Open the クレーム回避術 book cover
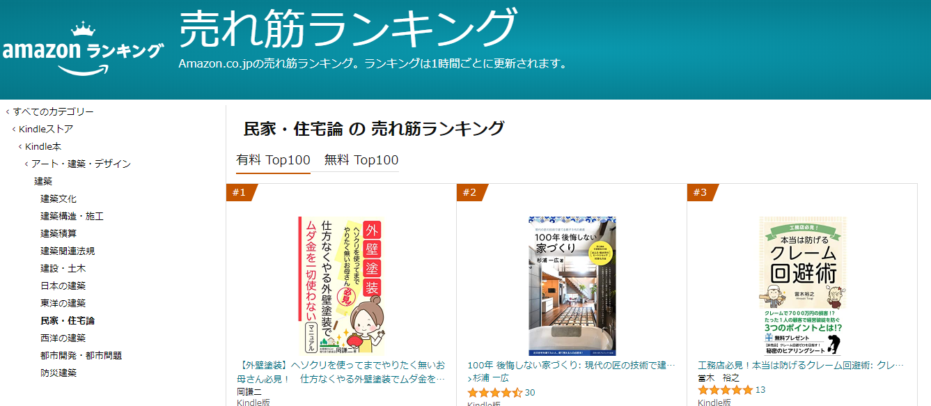 [x=802, y=286]
